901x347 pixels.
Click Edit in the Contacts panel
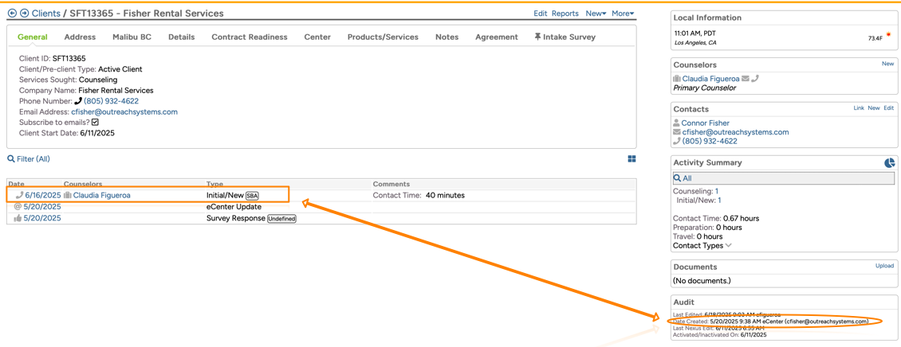pos(888,108)
